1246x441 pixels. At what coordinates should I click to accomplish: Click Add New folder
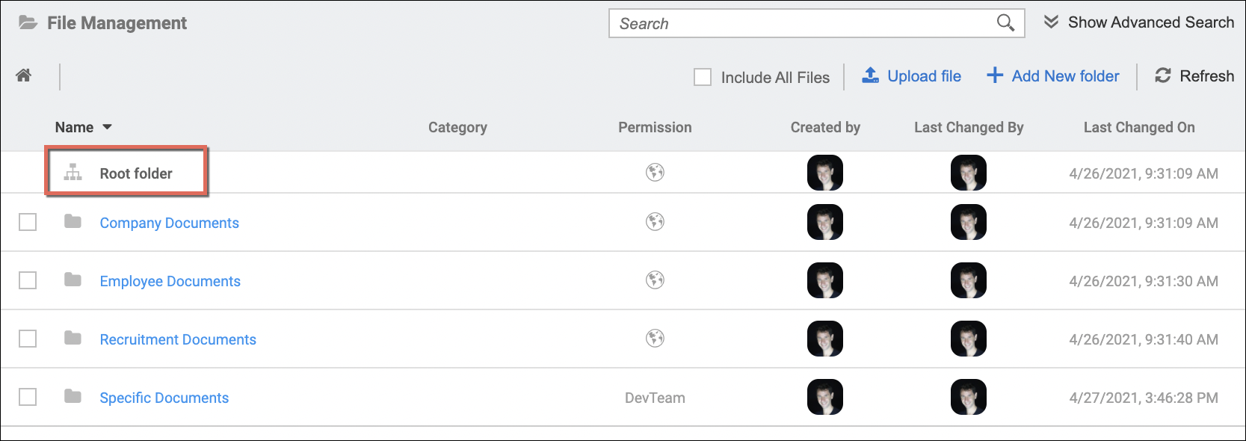pos(1053,76)
